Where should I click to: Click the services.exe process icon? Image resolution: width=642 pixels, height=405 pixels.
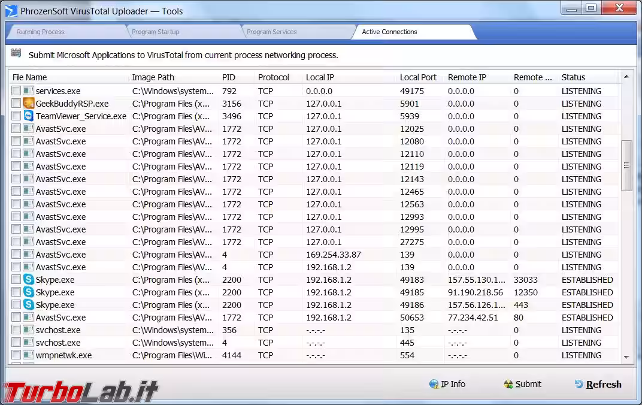[x=28, y=91]
